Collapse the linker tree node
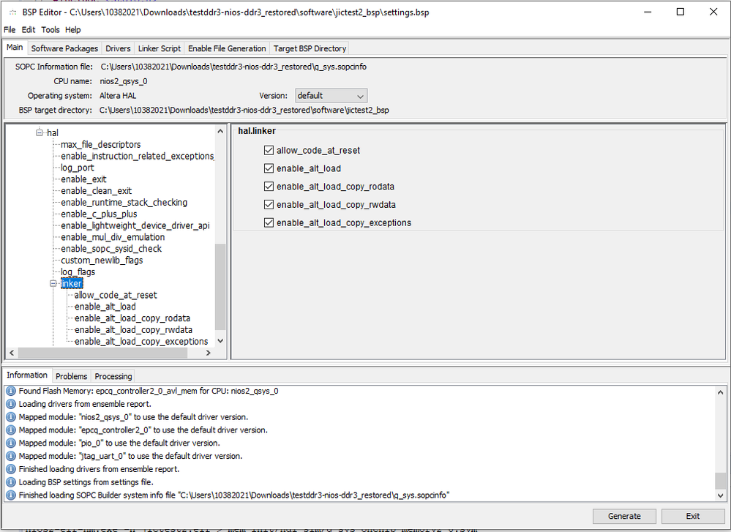Image resolution: width=731 pixels, height=532 pixels. 53,283
